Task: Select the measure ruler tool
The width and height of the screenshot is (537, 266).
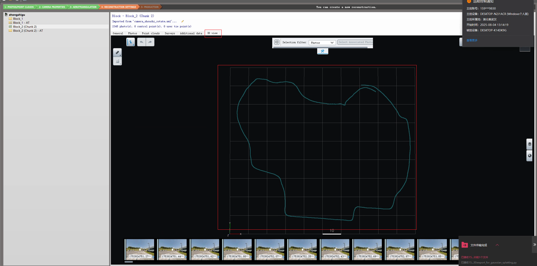Action: click(117, 53)
